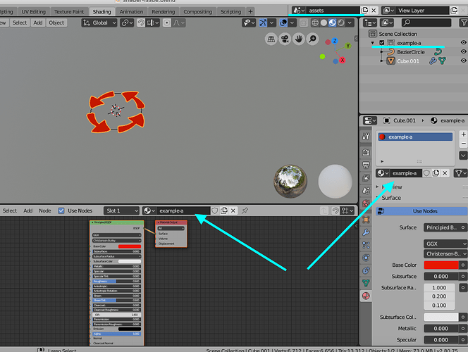The image size is (468, 352).
Task: Hide BezierCircle with its eye icon
Action: pos(463,51)
